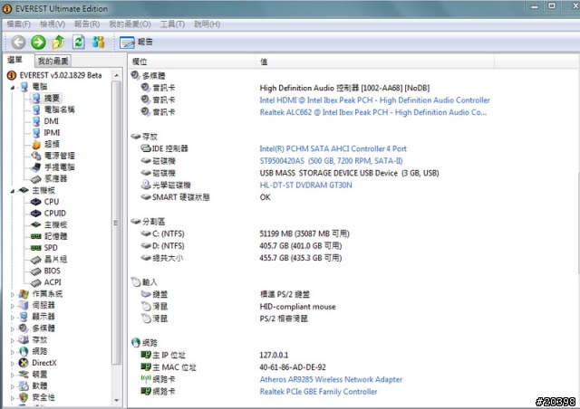Click the 值 column header
580x409 pixels.
click(374, 62)
